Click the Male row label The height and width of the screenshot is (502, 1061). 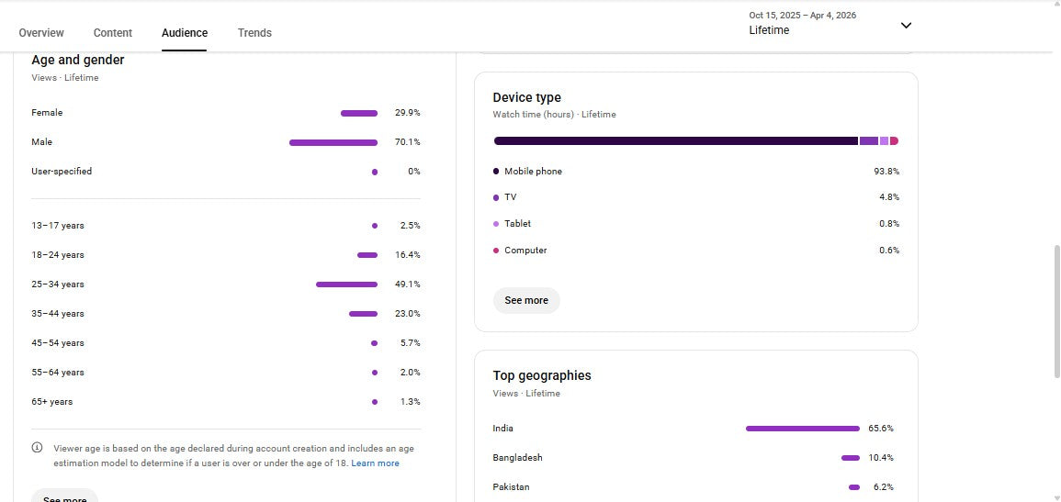41,142
